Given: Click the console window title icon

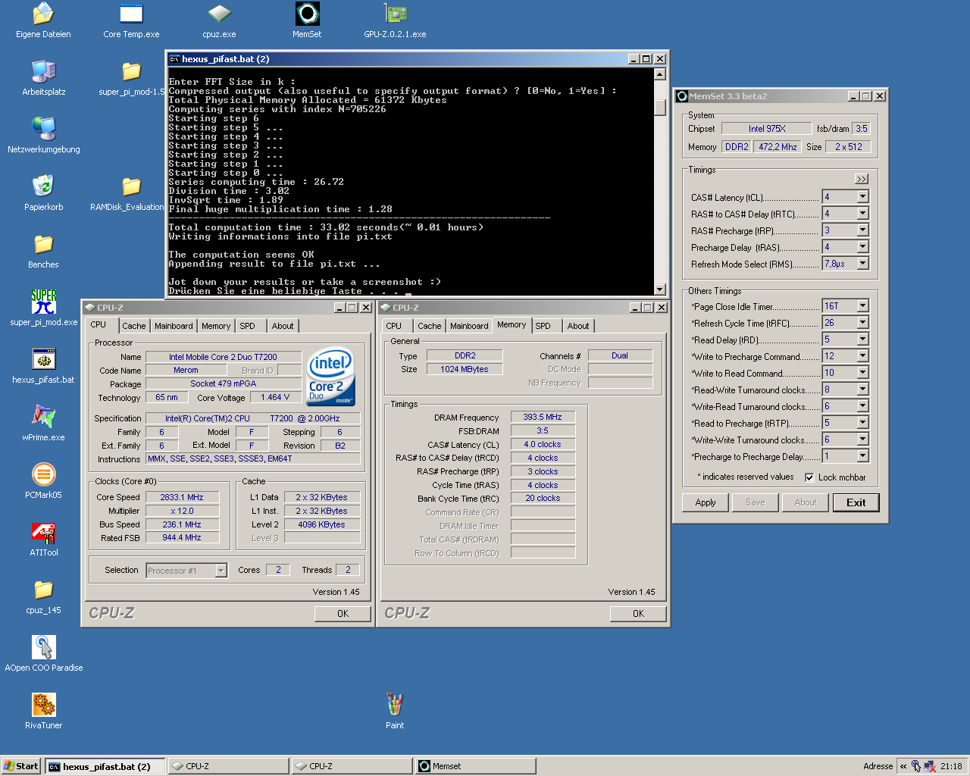Looking at the screenshot, I should [174, 59].
